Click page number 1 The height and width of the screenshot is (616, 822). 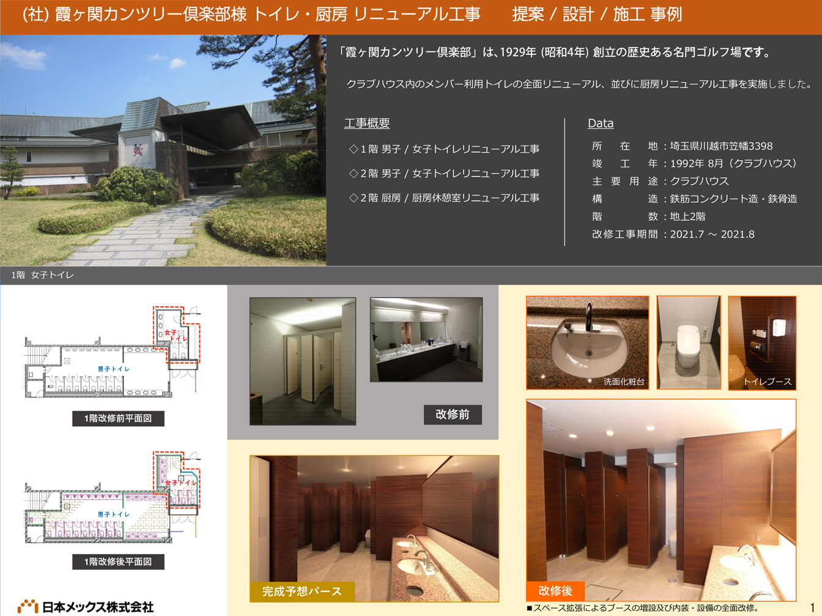click(813, 608)
